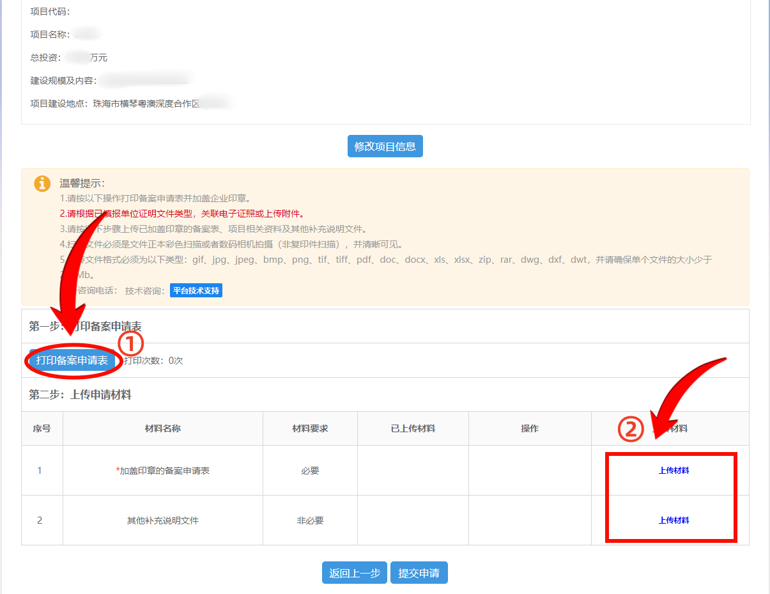
Task: Click the 操作 column header
Action: (529, 428)
